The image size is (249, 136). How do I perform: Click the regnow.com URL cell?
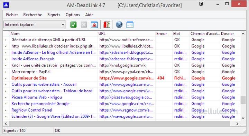point(126,110)
